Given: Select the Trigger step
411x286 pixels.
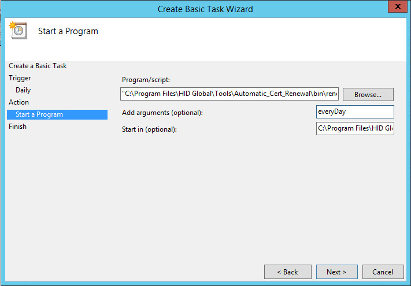Looking at the screenshot, I should tap(20, 78).
